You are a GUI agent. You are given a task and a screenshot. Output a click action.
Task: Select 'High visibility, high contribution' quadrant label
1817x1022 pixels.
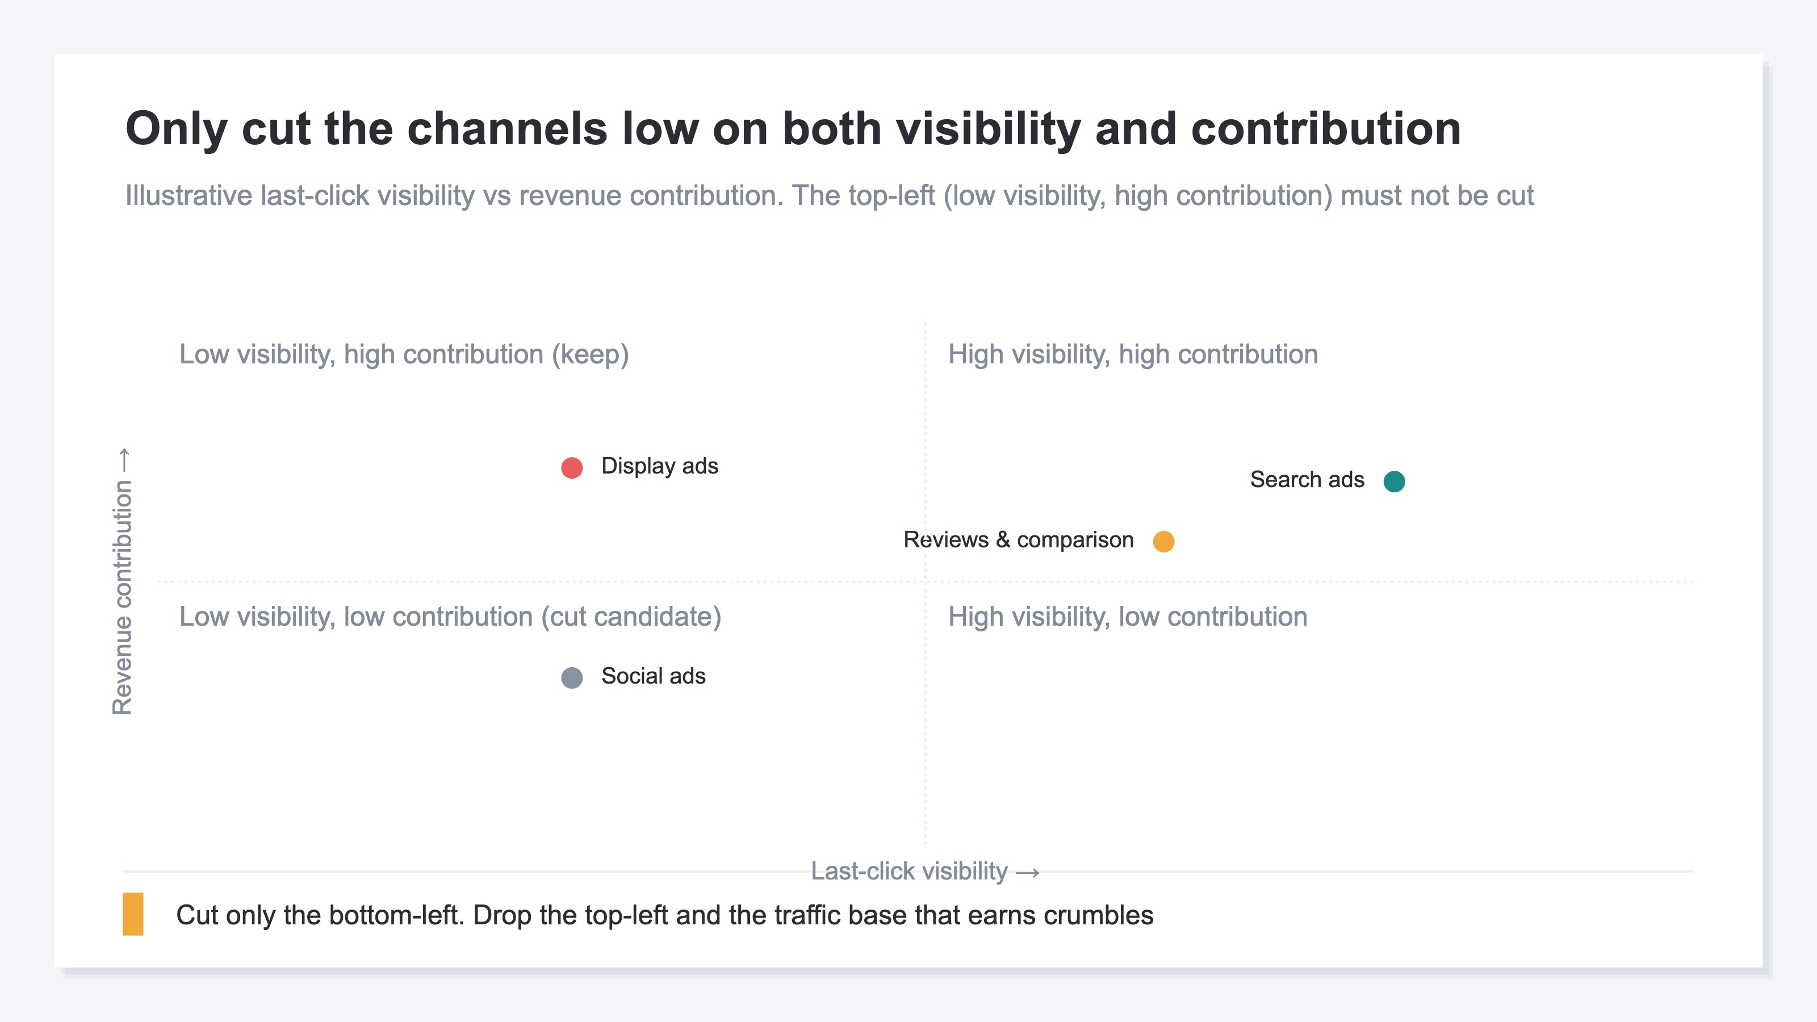coord(1133,354)
